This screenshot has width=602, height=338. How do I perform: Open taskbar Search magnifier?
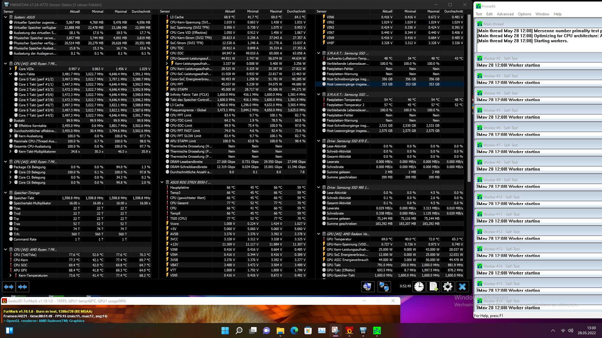[239, 330]
